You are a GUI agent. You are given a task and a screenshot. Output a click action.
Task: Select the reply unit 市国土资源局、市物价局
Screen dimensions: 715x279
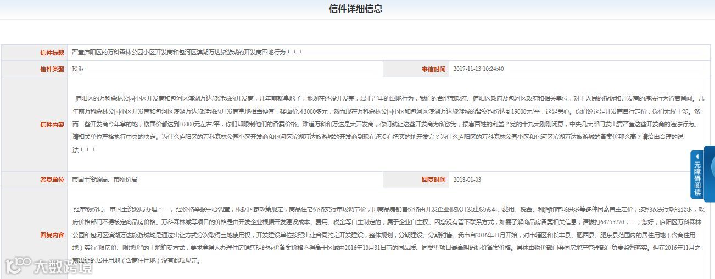104,180
